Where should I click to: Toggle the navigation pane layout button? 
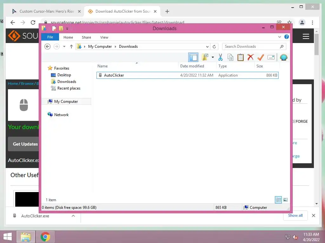click(193, 57)
